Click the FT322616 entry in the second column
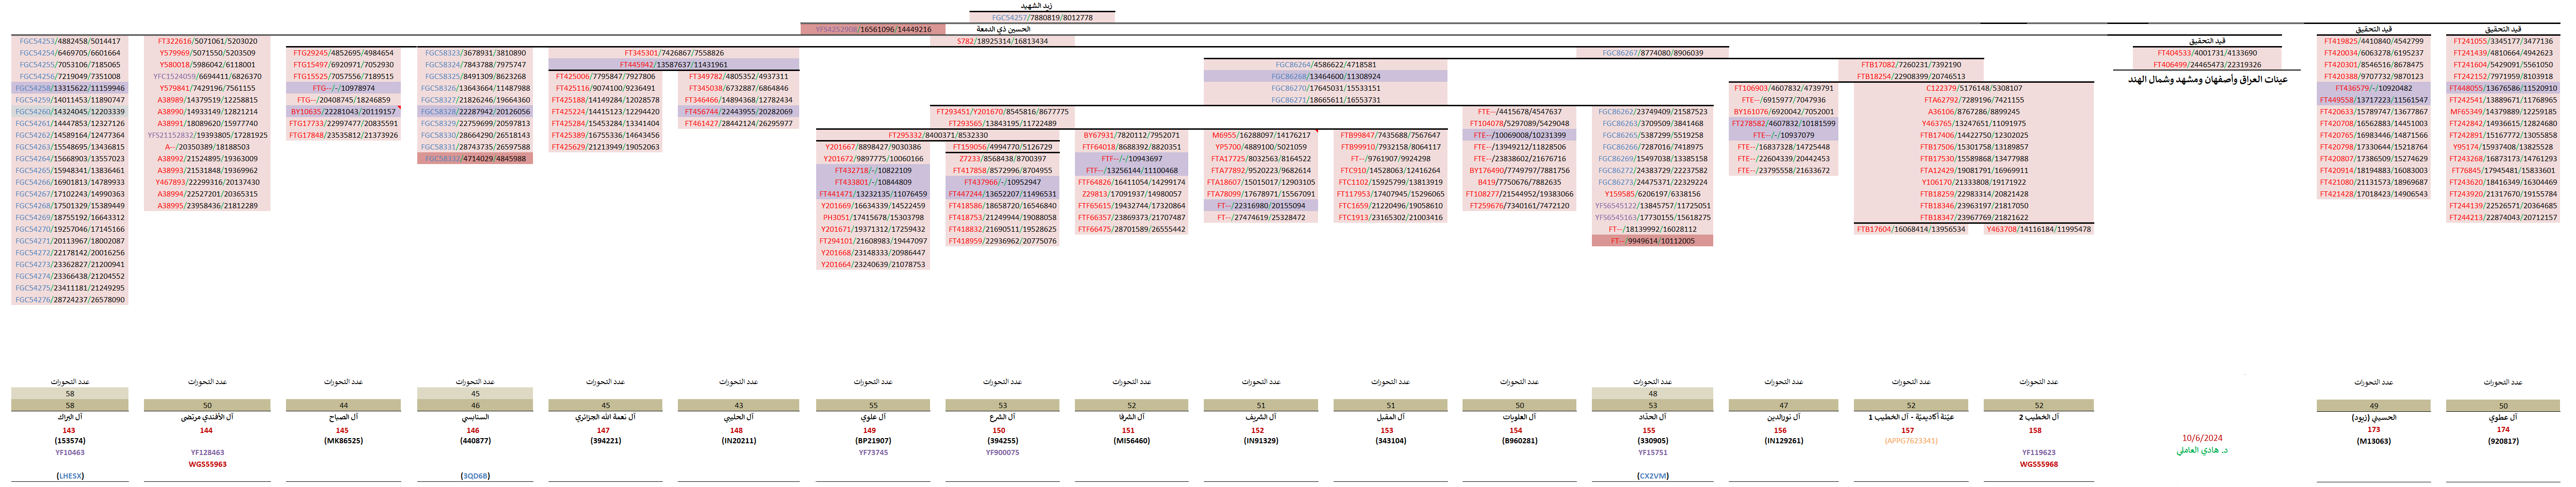 pos(206,41)
